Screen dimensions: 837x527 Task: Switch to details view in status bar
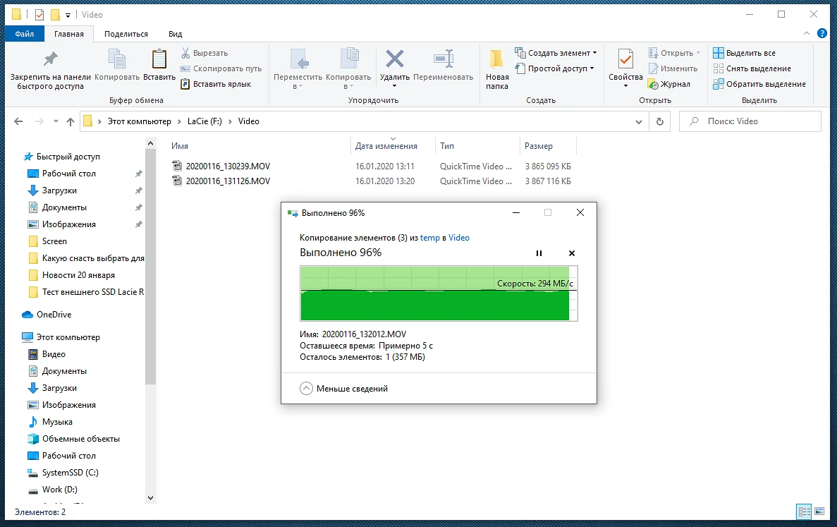[803, 511]
